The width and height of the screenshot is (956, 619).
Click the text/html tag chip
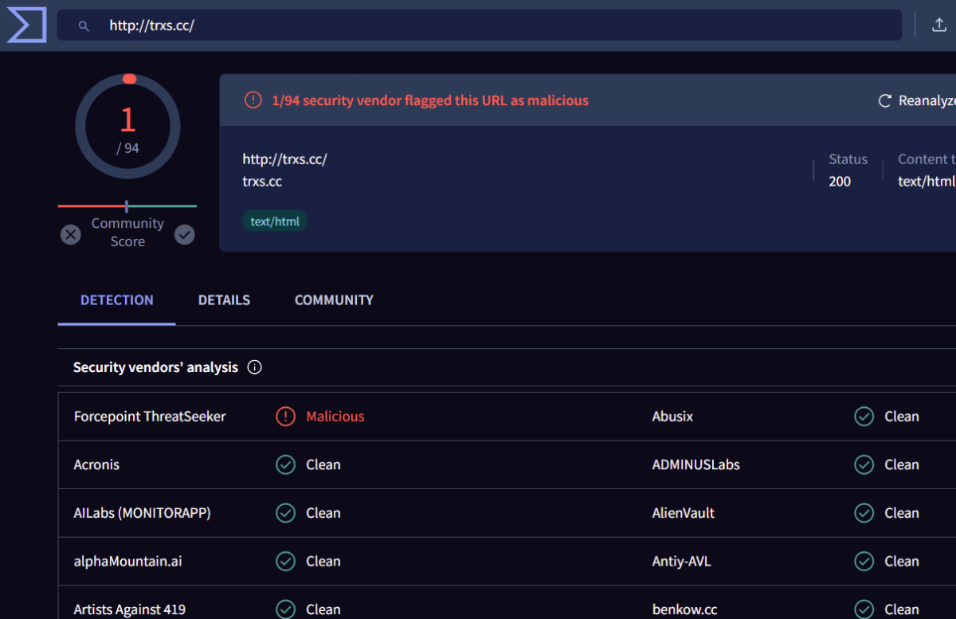point(275,221)
